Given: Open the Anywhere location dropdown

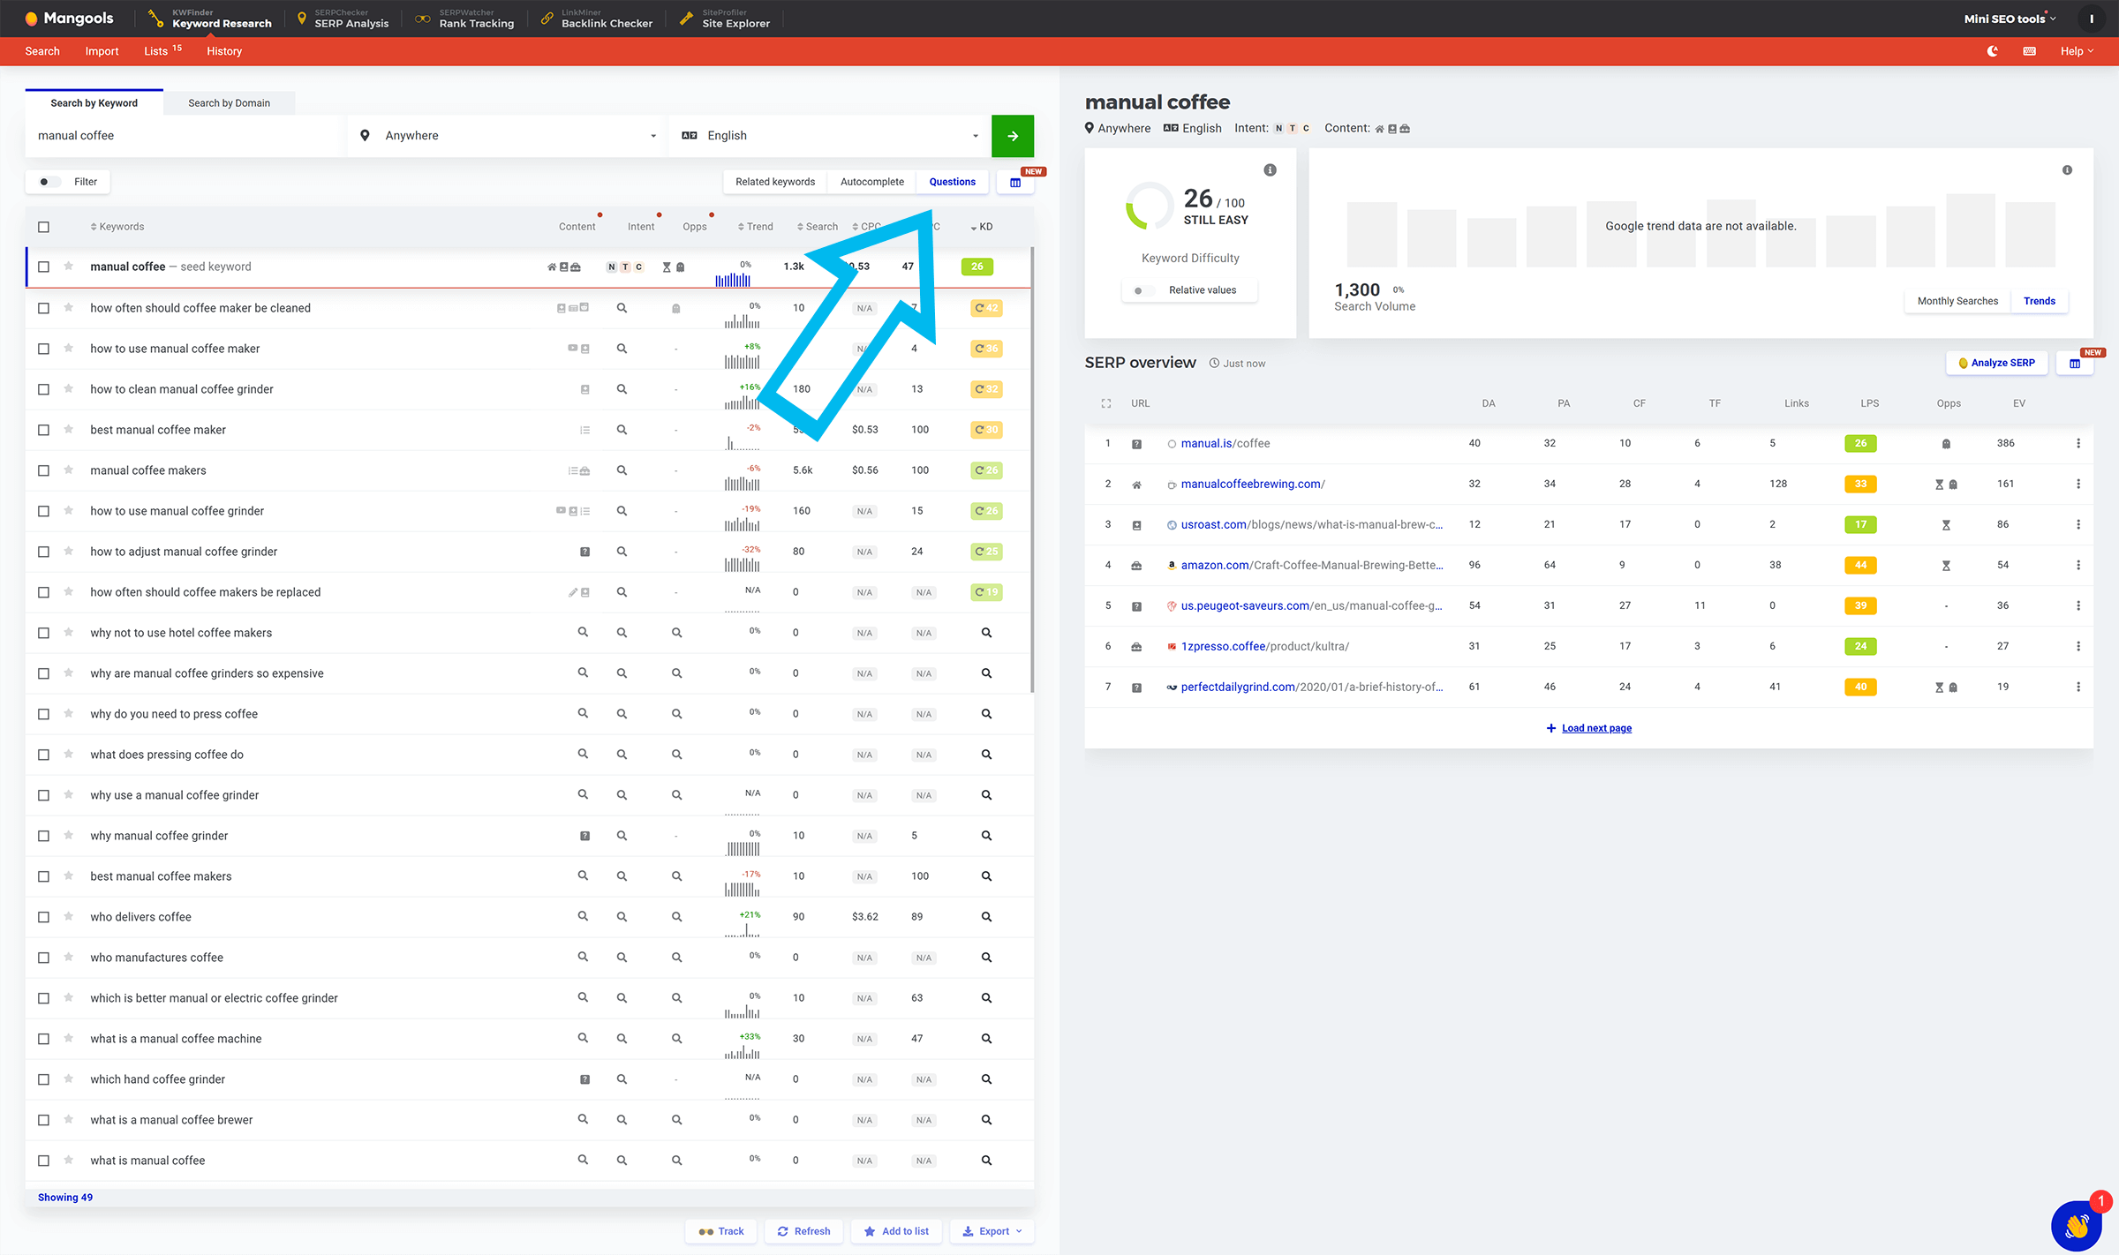Looking at the screenshot, I should click(x=508, y=136).
